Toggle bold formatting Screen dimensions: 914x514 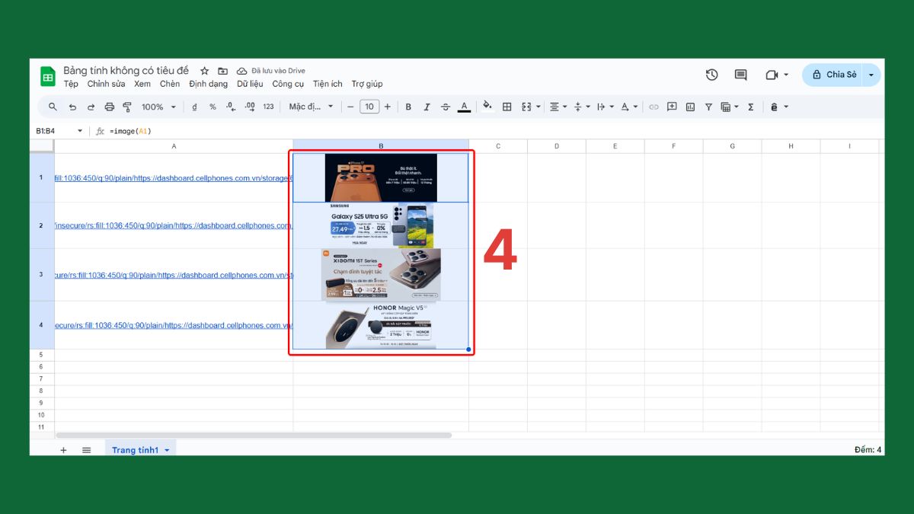click(408, 107)
